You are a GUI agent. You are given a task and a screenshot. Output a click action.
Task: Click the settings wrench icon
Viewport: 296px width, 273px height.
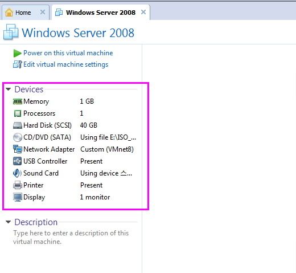[x=18, y=64]
